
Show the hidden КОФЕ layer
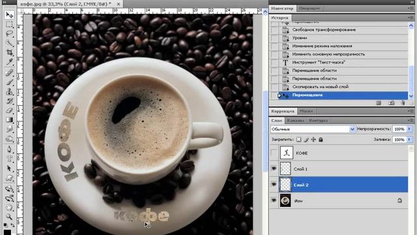click(x=274, y=153)
